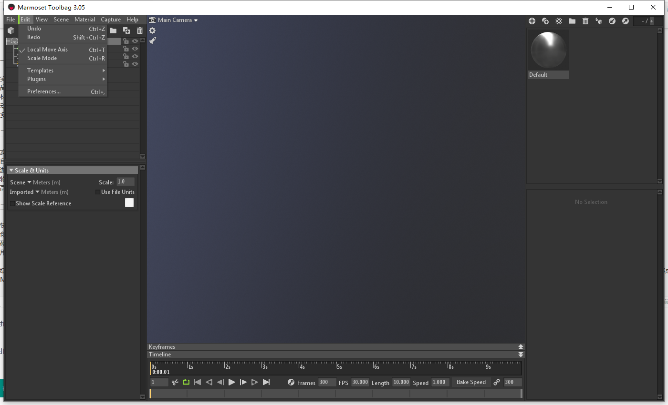Expand the Templates submenu
Screen dimensions: 668x405
(63, 71)
